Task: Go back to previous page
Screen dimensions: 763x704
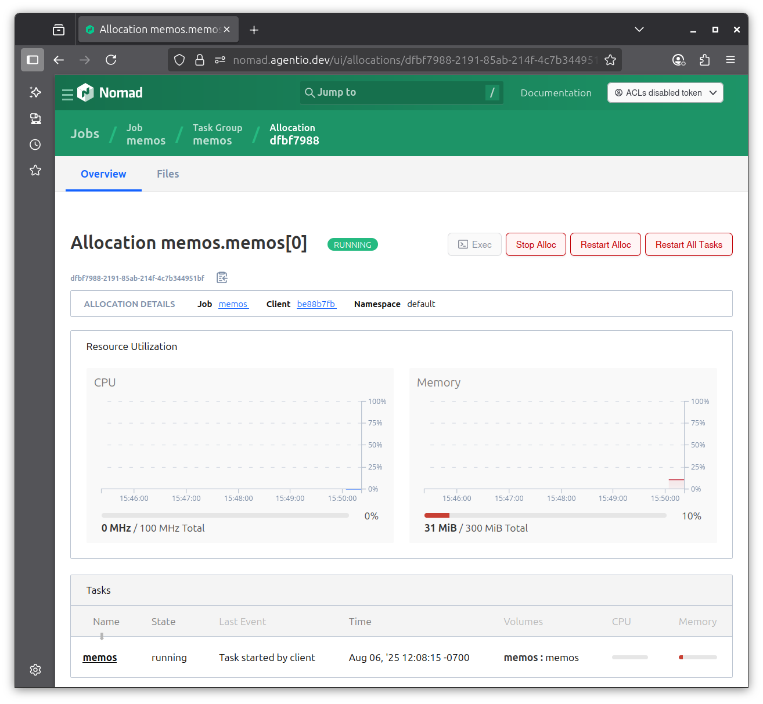Action: [x=59, y=60]
